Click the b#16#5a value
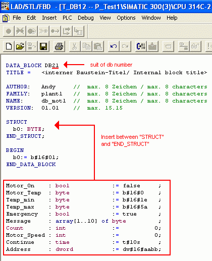212x261 pixels. coord(135,207)
